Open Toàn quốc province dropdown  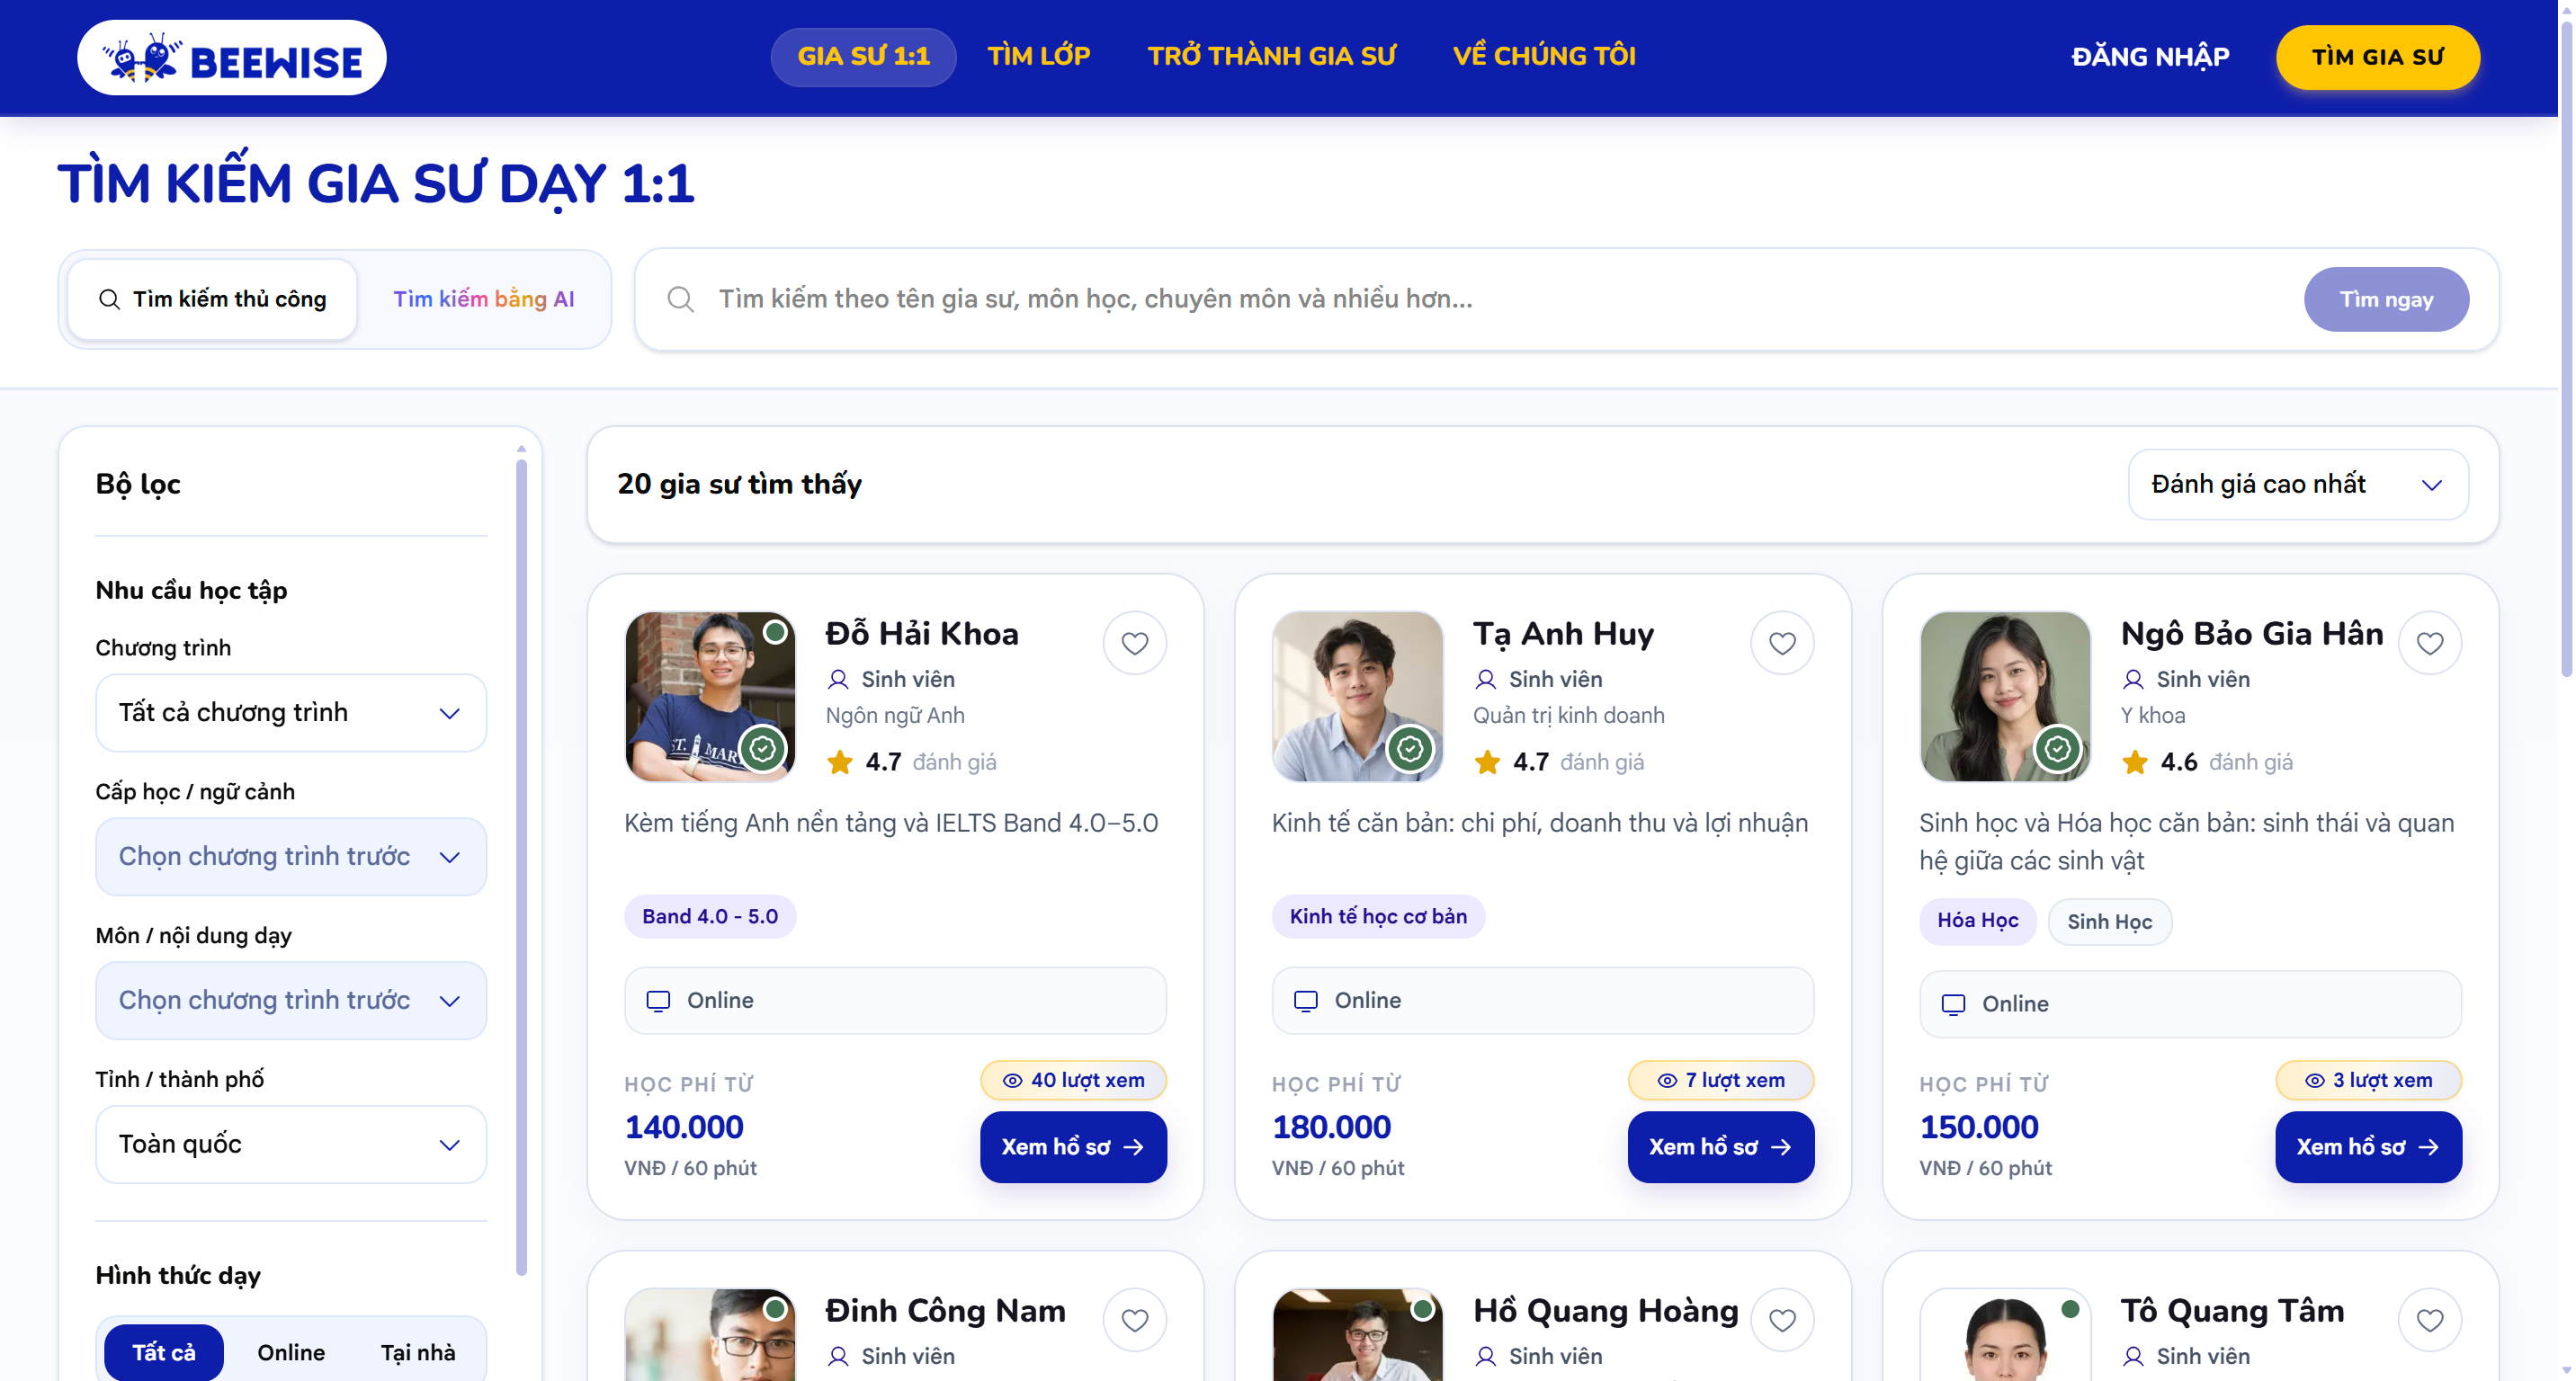[291, 1145]
